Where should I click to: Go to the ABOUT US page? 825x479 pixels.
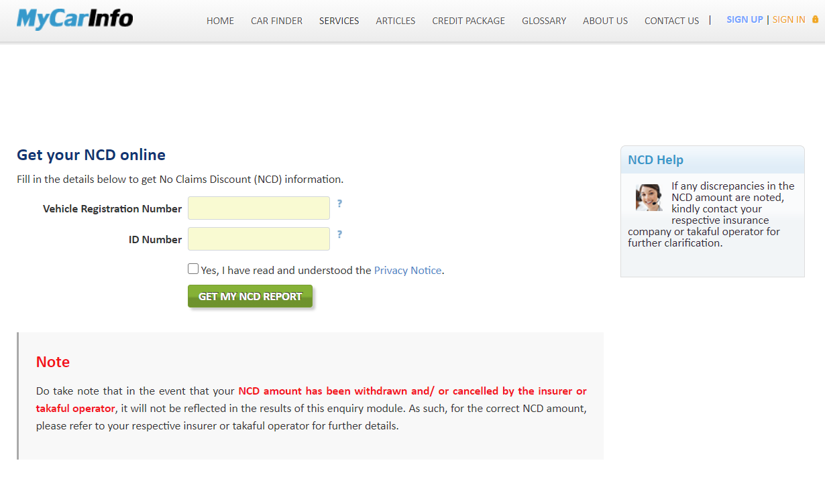(x=605, y=21)
